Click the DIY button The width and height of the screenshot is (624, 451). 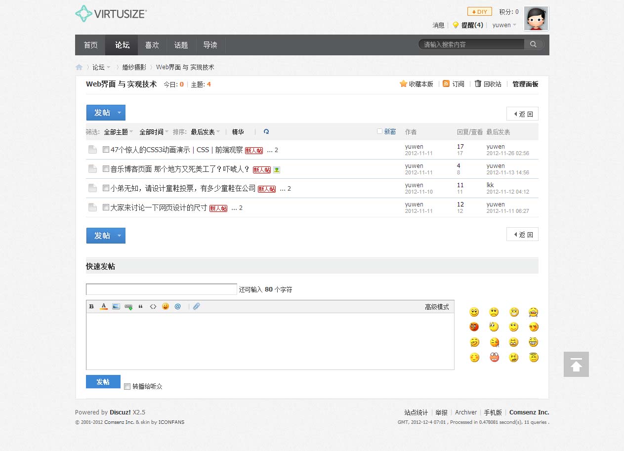(x=479, y=11)
